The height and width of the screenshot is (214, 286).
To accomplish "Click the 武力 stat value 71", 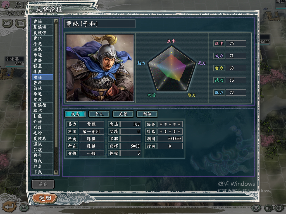I will (236, 56).
